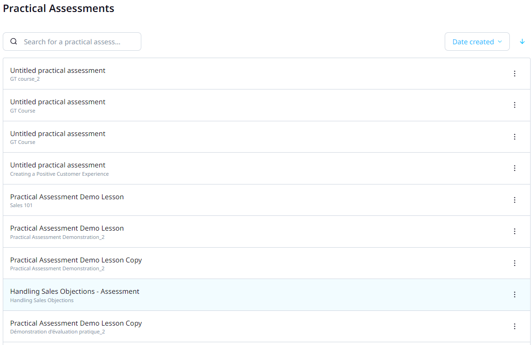Open options menu for GT course_2 assessment
The height and width of the screenshot is (345, 532).
point(514,74)
